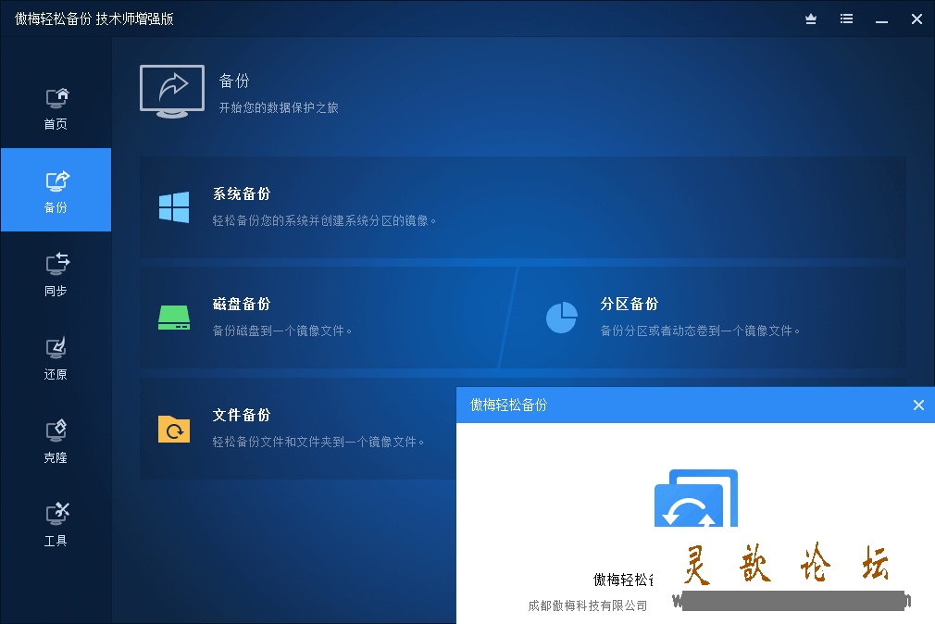Click the window title 傲梅轻松备份 技术师增强版
This screenshot has width=935, height=624.
pos(94,19)
